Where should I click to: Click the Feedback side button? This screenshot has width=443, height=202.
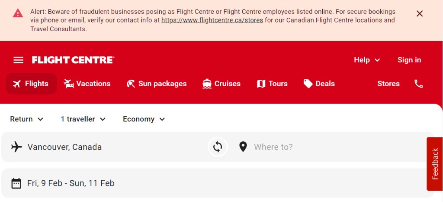tap(434, 164)
